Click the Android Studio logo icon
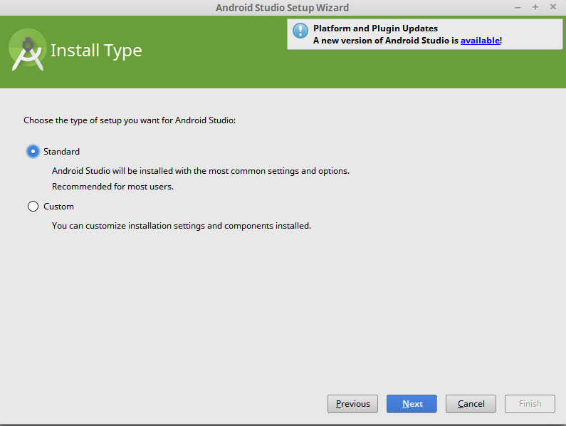The height and width of the screenshot is (426, 566). [28, 50]
